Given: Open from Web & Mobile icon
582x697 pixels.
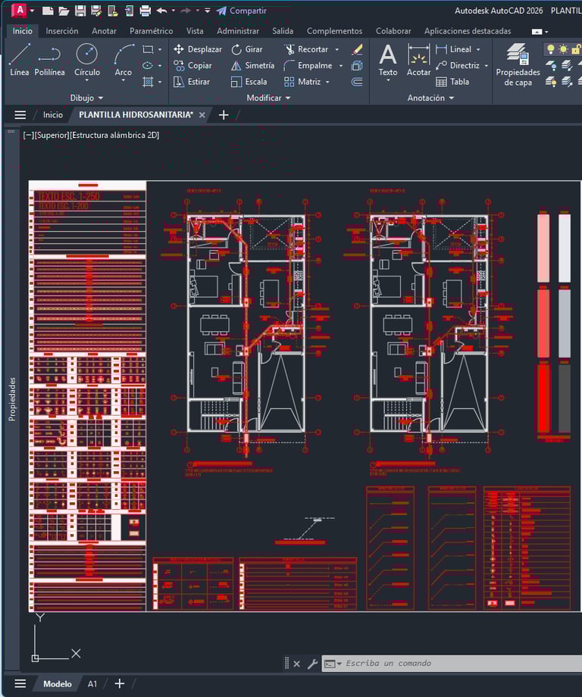Looking at the screenshot, I should (x=112, y=11).
